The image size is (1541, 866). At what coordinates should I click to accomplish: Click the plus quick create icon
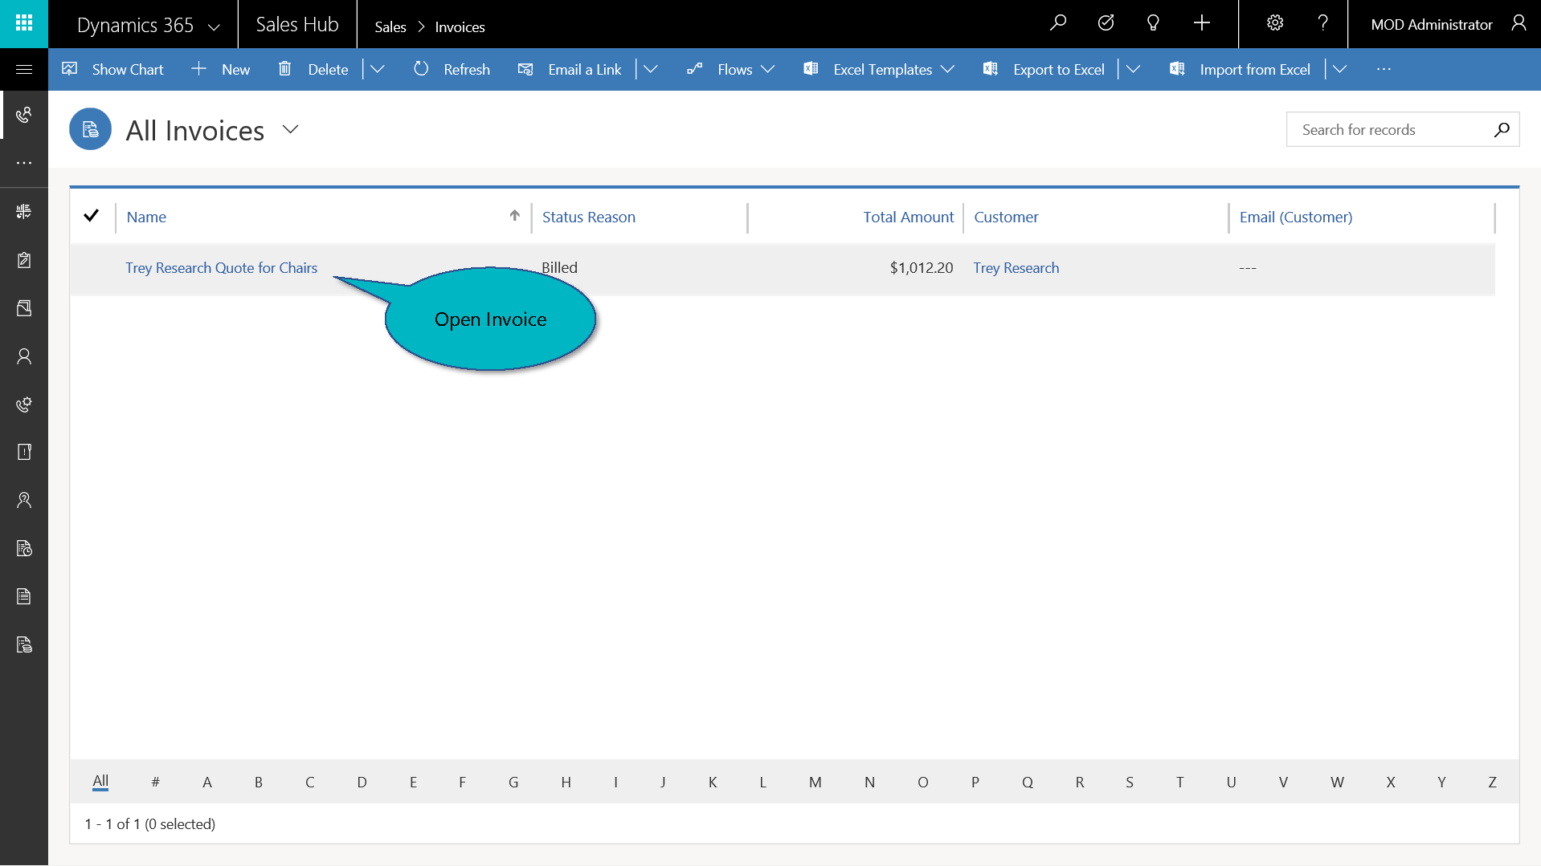1201,23
